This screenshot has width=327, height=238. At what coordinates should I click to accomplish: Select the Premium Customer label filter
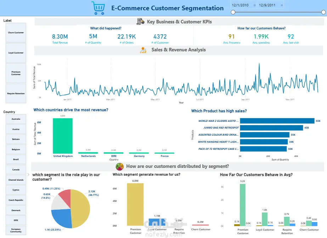point(16,73)
